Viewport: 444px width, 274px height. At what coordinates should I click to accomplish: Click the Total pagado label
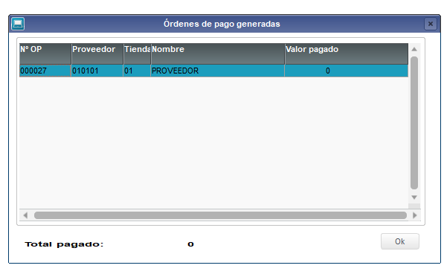pyautogui.click(x=64, y=244)
